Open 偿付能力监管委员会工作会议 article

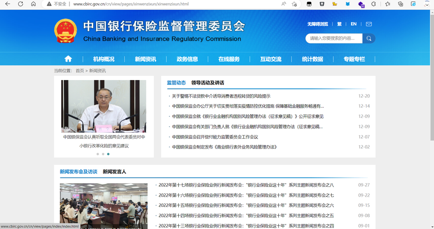(215, 137)
